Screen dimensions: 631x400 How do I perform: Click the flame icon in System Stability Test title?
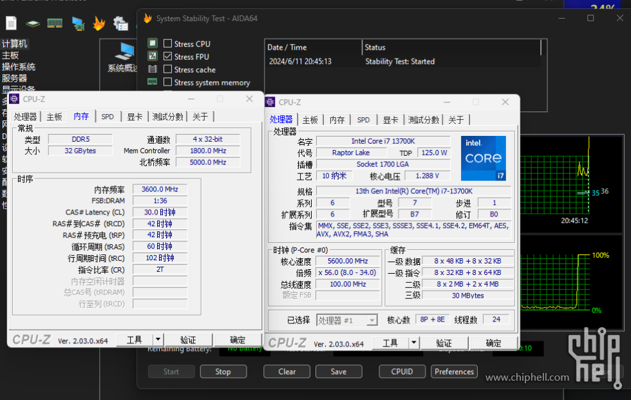[147, 19]
